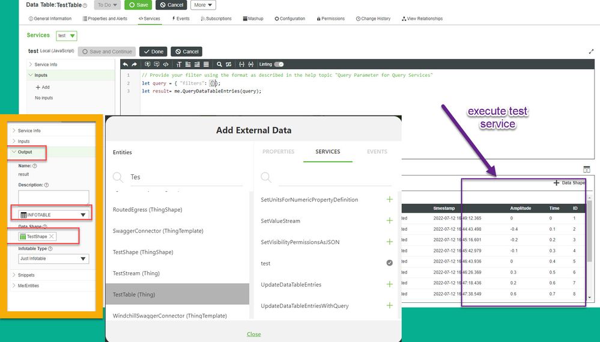Click Cancel next to Save at top
Screen dimensions: 600x342
coord(171,5)
